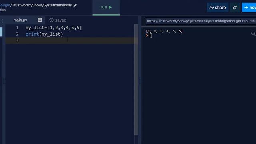
Task: Click line number 2 in gutter
Action: point(17,34)
